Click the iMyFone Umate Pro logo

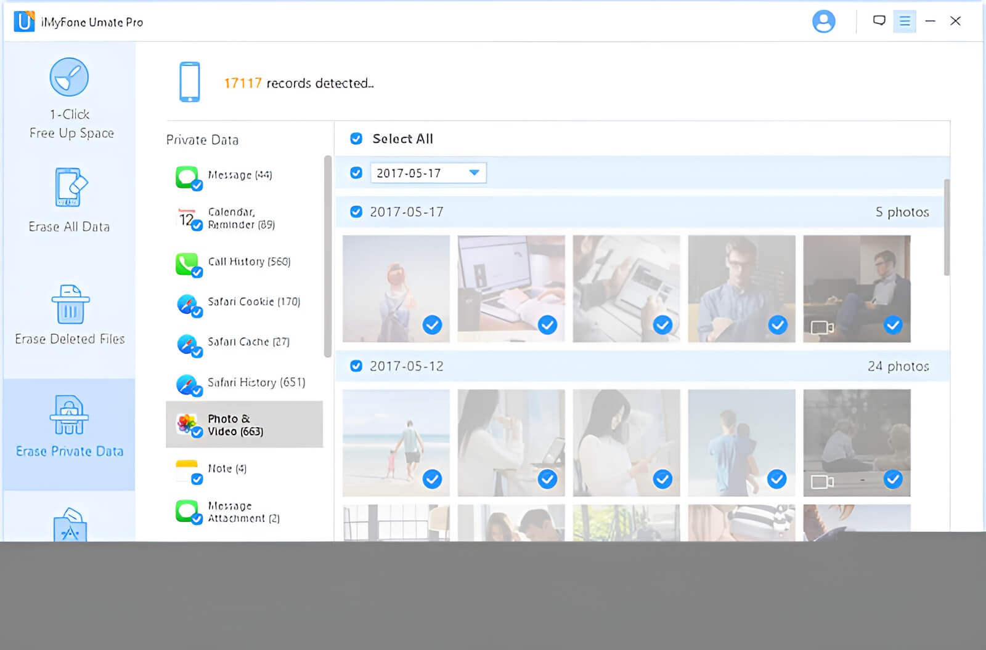[x=24, y=22]
